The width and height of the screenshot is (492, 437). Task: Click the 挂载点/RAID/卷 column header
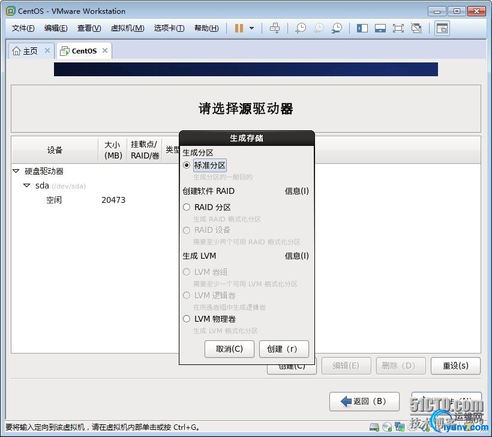click(x=145, y=150)
